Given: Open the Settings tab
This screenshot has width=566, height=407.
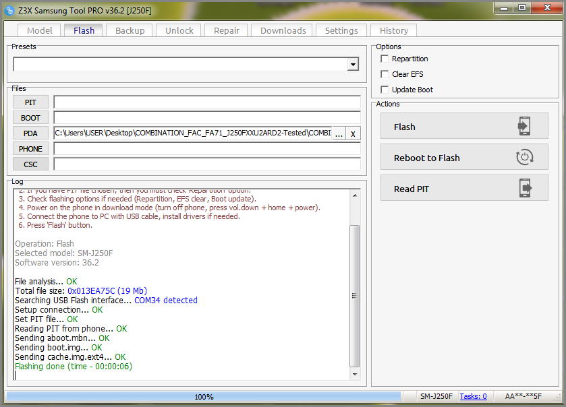Looking at the screenshot, I should pyautogui.click(x=341, y=30).
